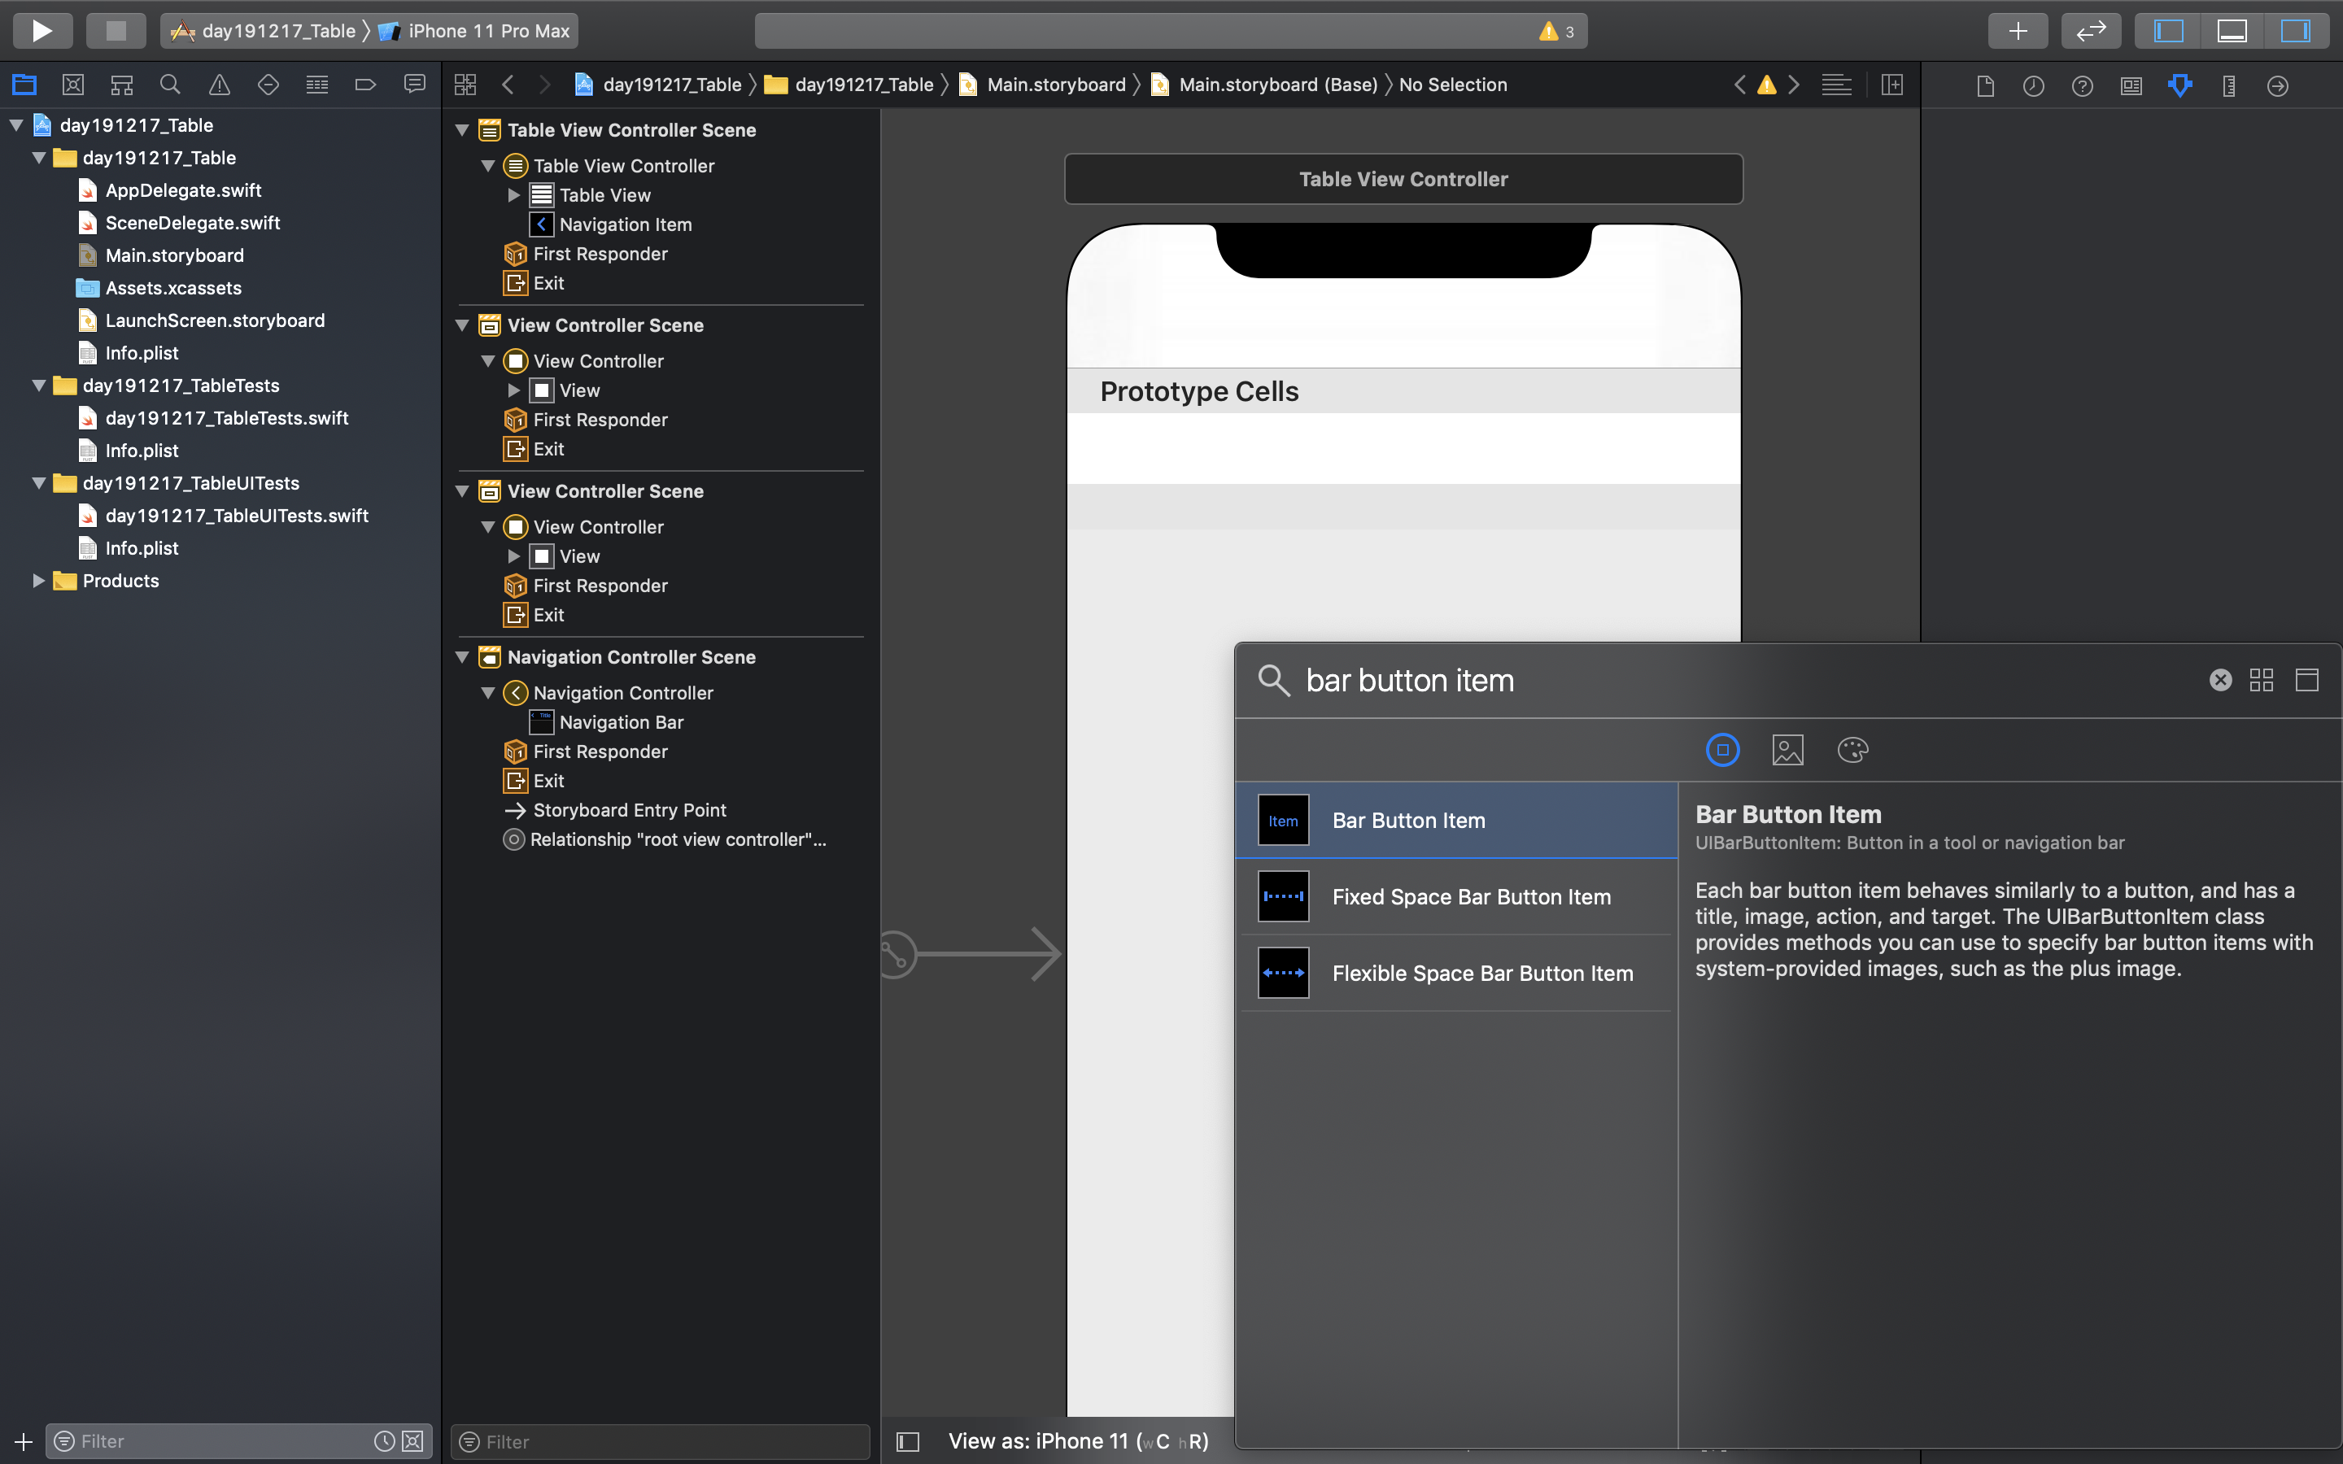Click the Run (play) button
The height and width of the screenshot is (1464, 2343).
41,31
